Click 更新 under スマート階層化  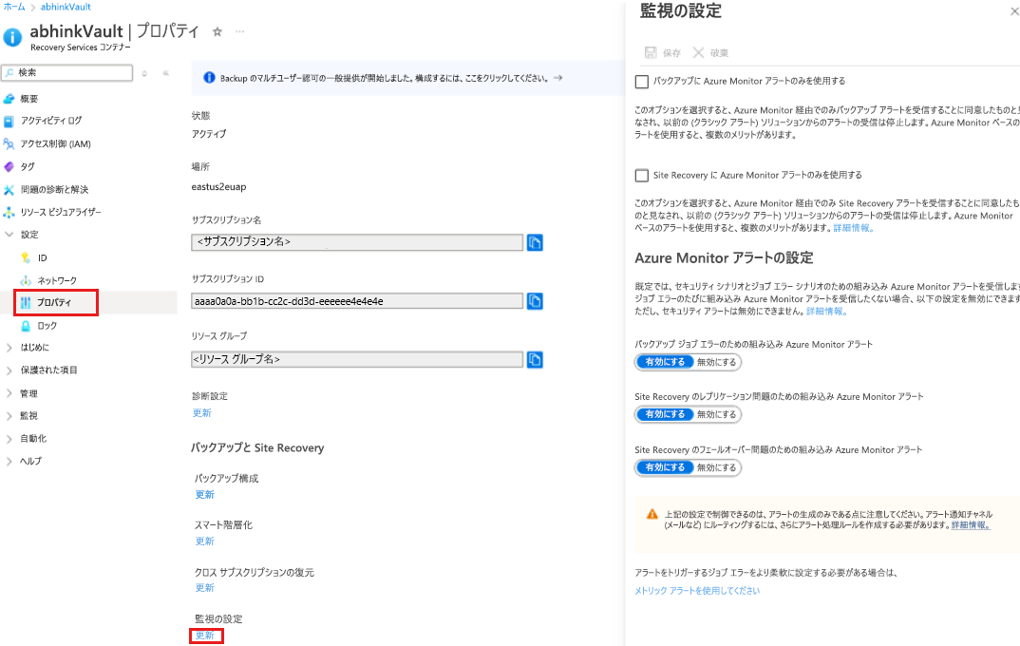point(205,541)
